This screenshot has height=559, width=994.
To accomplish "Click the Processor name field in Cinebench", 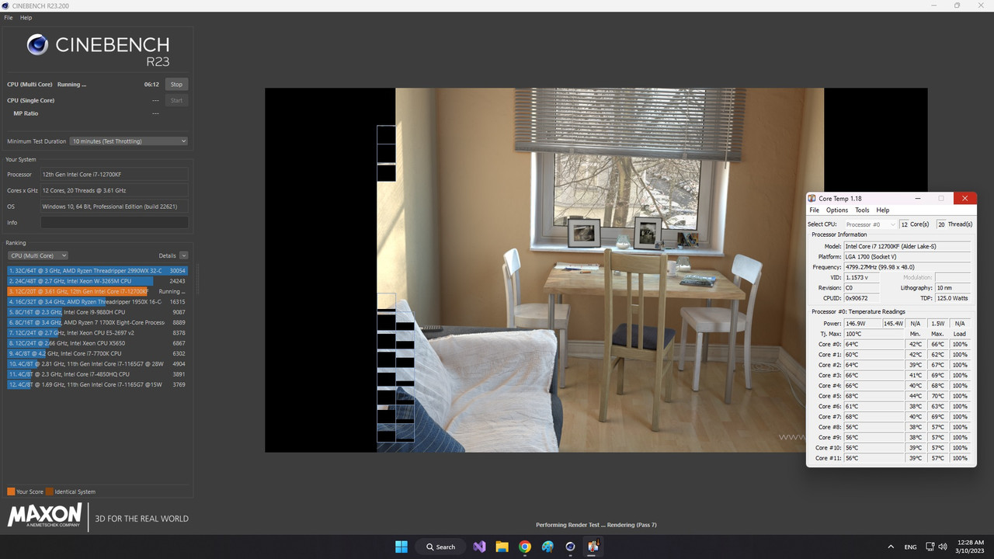I will point(114,174).
